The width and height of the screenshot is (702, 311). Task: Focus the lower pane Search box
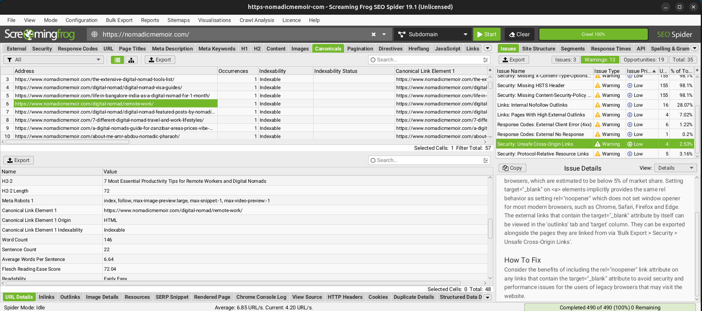[x=424, y=160]
